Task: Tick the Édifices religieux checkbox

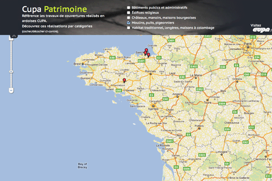Action: click(128, 13)
